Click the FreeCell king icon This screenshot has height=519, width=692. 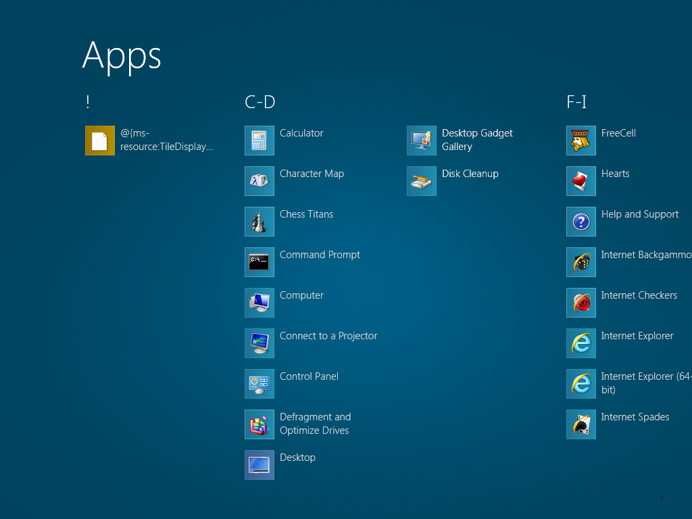(x=580, y=141)
